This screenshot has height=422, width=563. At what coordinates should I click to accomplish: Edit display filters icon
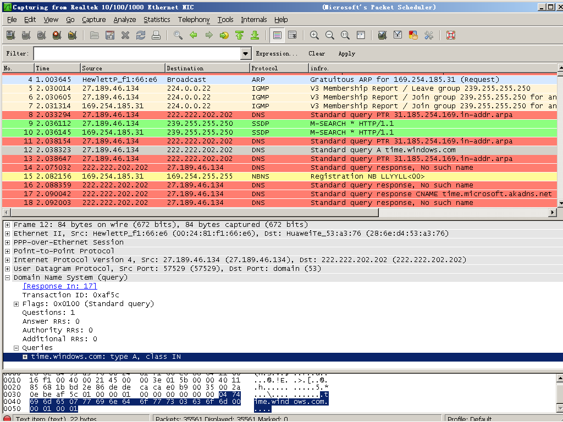click(x=398, y=35)
